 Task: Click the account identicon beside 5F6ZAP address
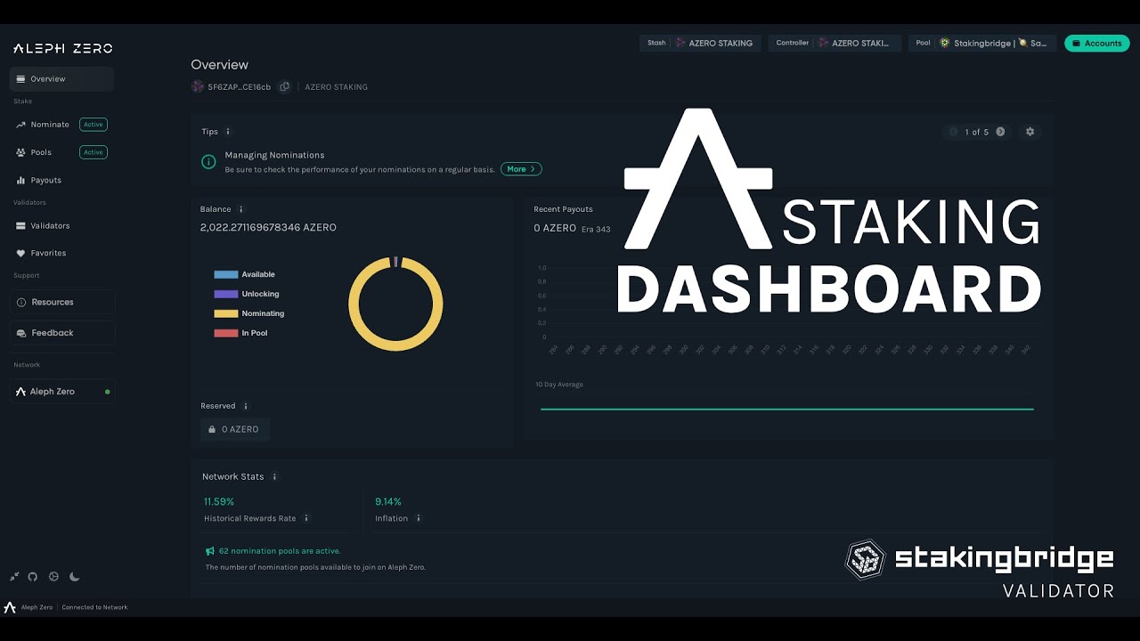[x=198, y=86]
